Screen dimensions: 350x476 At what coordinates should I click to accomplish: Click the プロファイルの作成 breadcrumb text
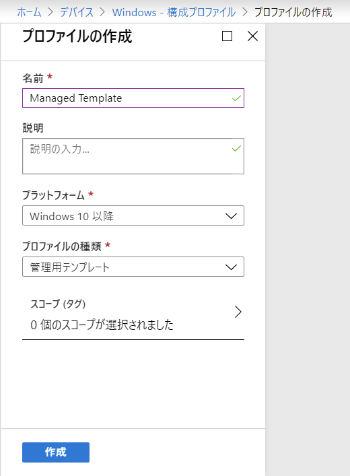click(x=293, y=12)
